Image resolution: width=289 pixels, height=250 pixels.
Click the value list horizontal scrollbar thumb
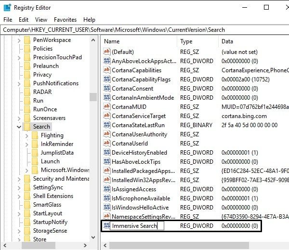tap(179, 245)
